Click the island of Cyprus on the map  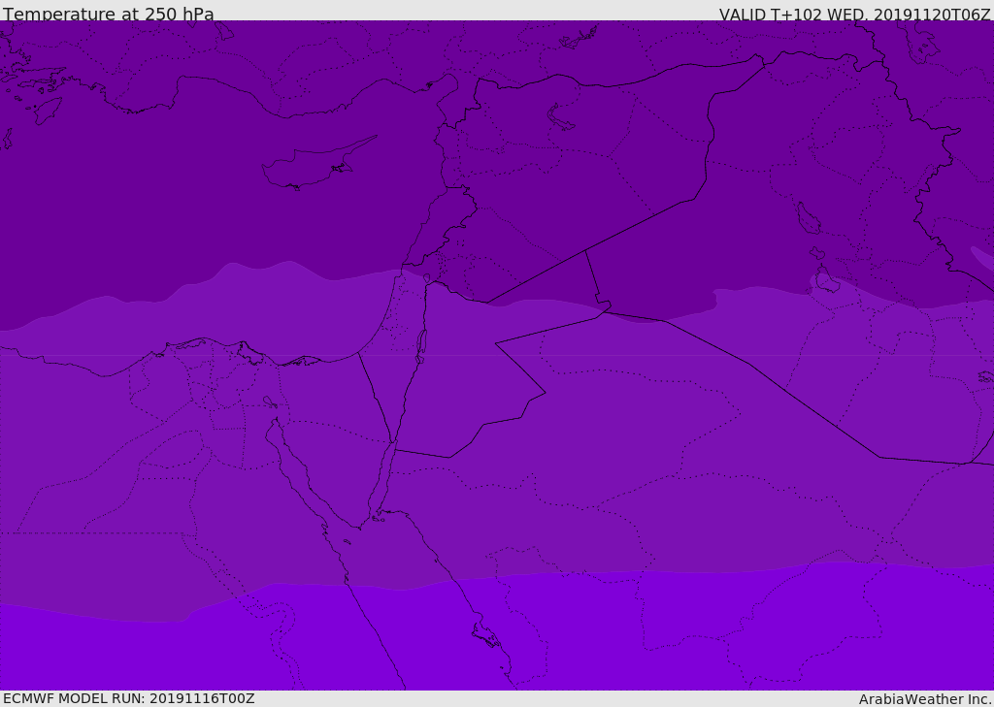(x=317, y=164)
